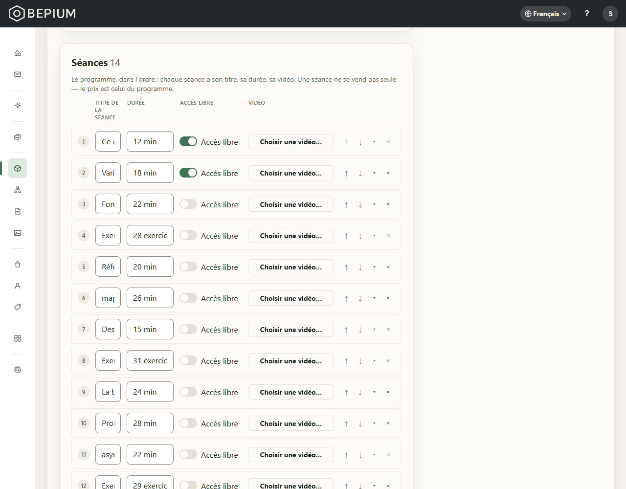Open the settings gear in sidebar
The height and width of the screenshot is (489, 626).
point(18,370)
